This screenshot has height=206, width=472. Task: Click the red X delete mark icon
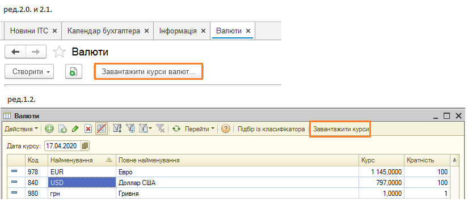click(x=88, y=129)
